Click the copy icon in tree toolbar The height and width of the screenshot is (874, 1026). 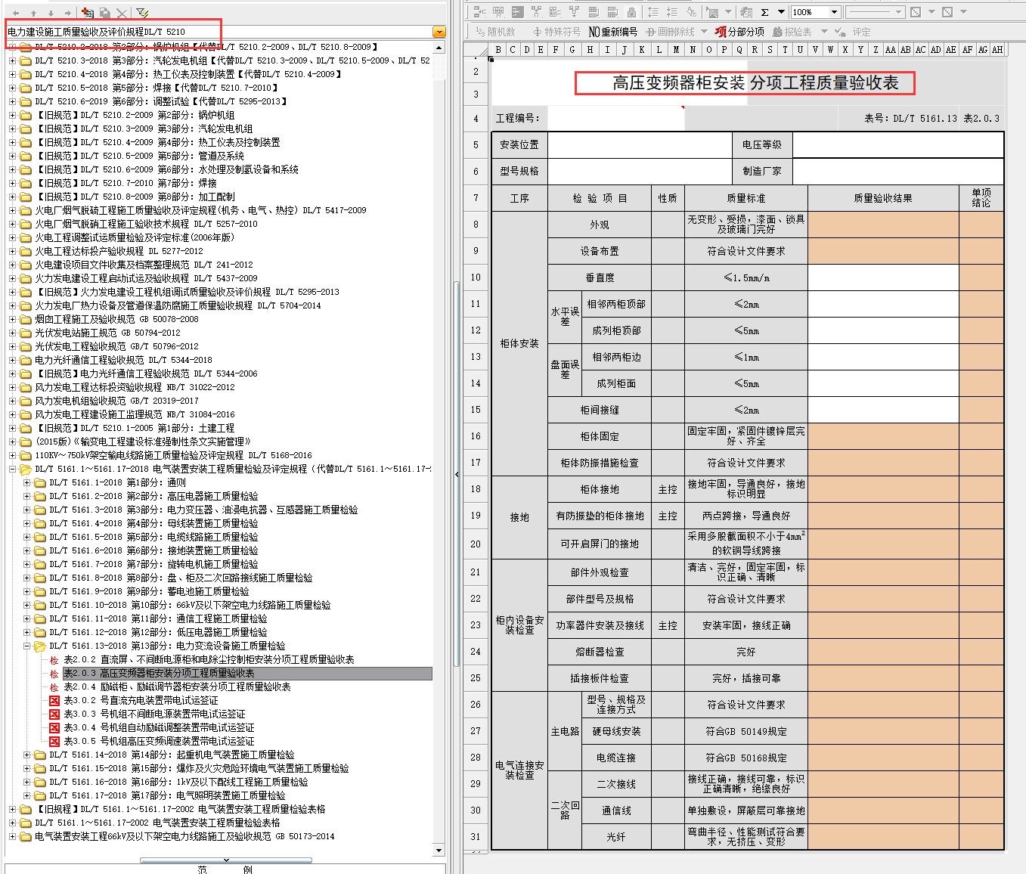pyautogui.click(x=105, y=13)
